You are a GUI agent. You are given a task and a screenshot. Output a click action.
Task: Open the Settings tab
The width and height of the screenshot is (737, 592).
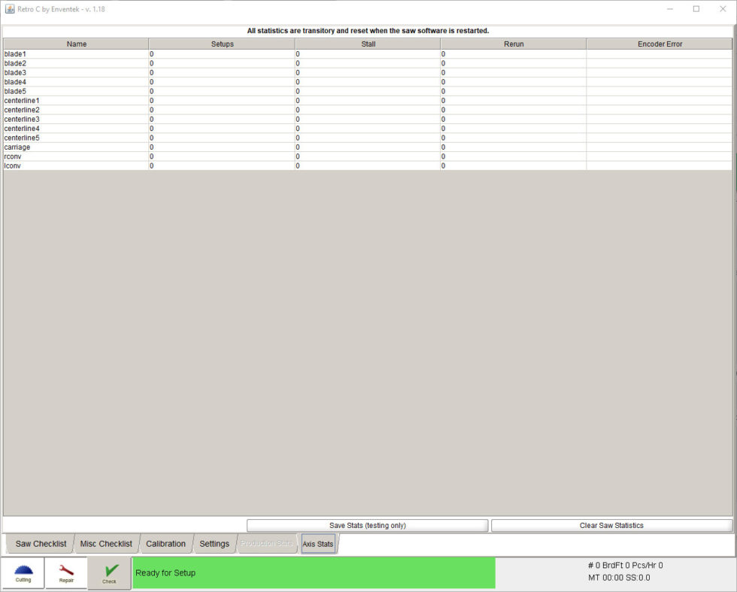point(214,544)
